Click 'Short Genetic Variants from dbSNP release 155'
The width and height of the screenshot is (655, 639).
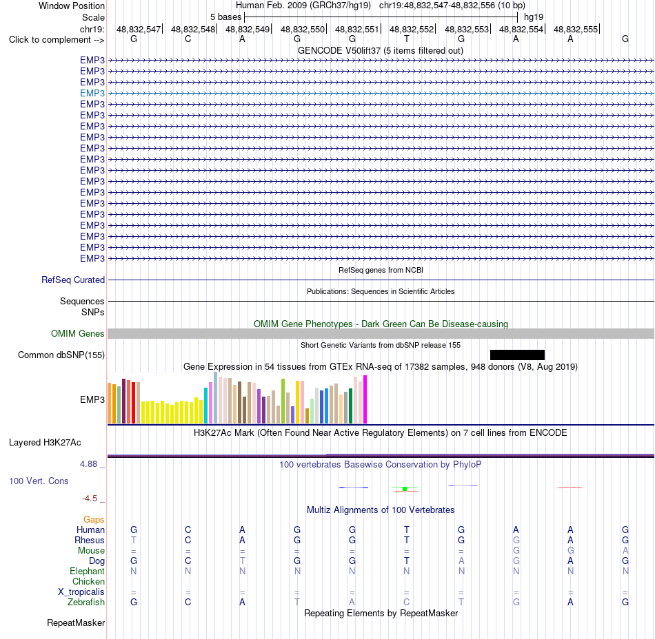pos(381,345)
